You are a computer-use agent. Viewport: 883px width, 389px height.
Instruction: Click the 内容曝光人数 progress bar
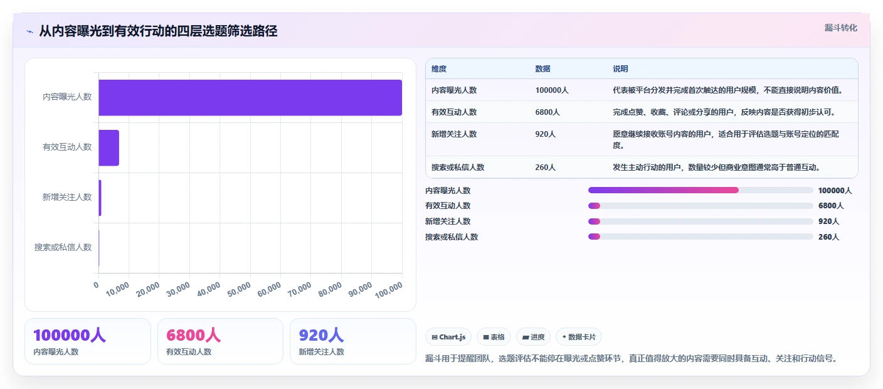[x=701, y=190]
